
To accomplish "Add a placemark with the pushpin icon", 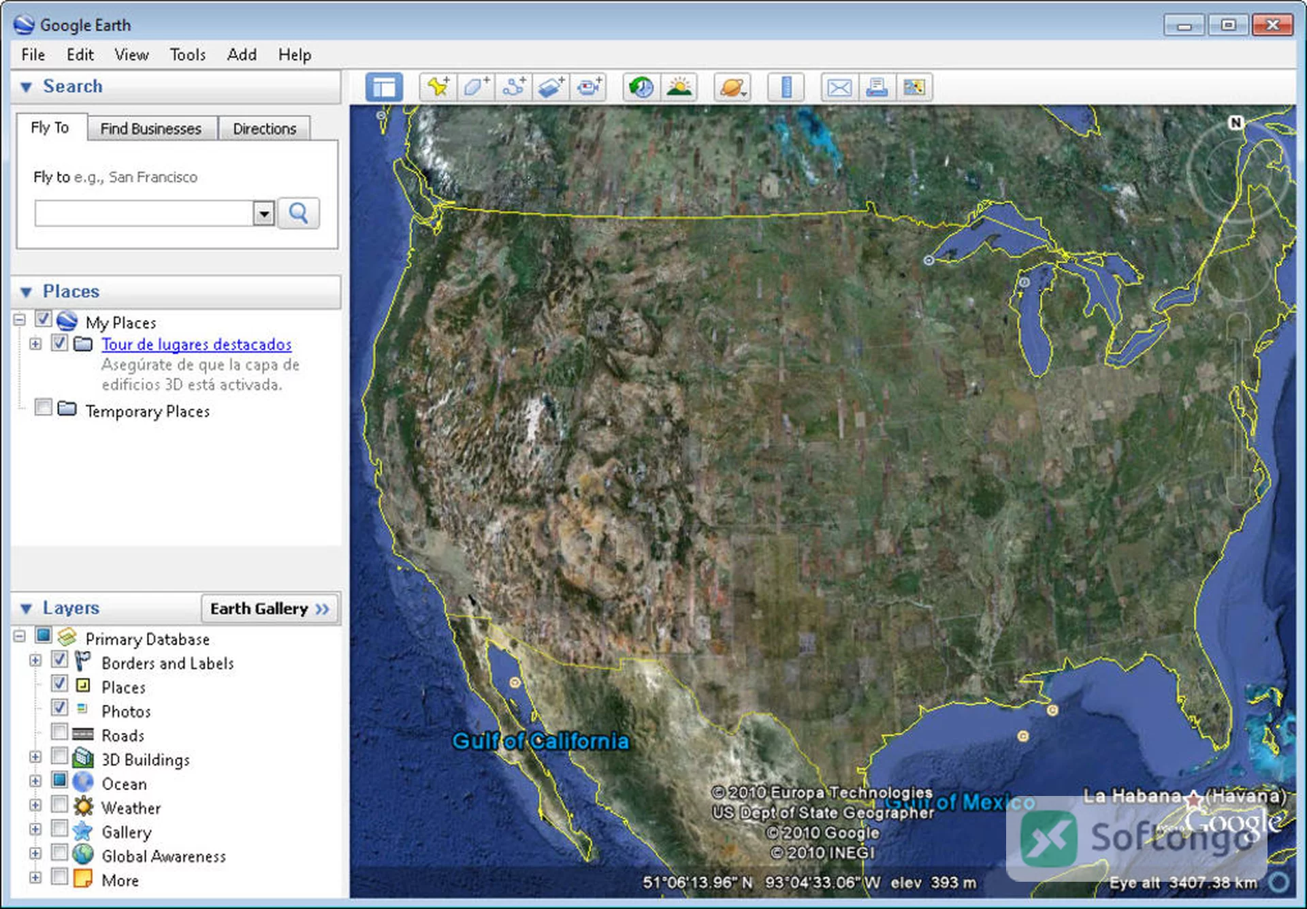I will 438,87.
